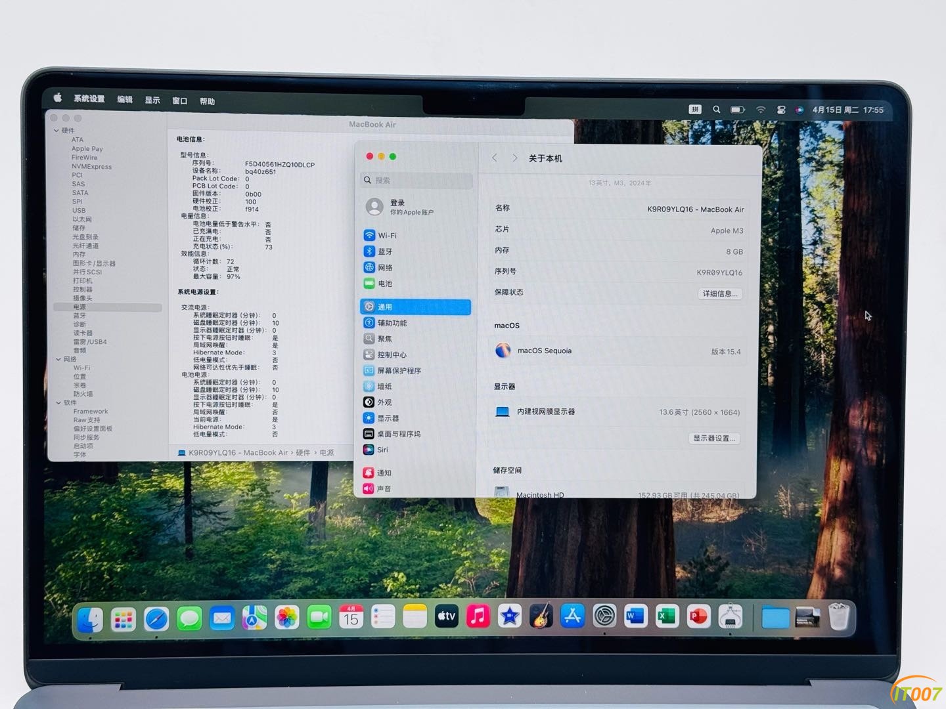Image resolution: width=946 pixels, height=709 pixels.
Task: Launch Apple TV from the Dock
Action: (447, 616)
